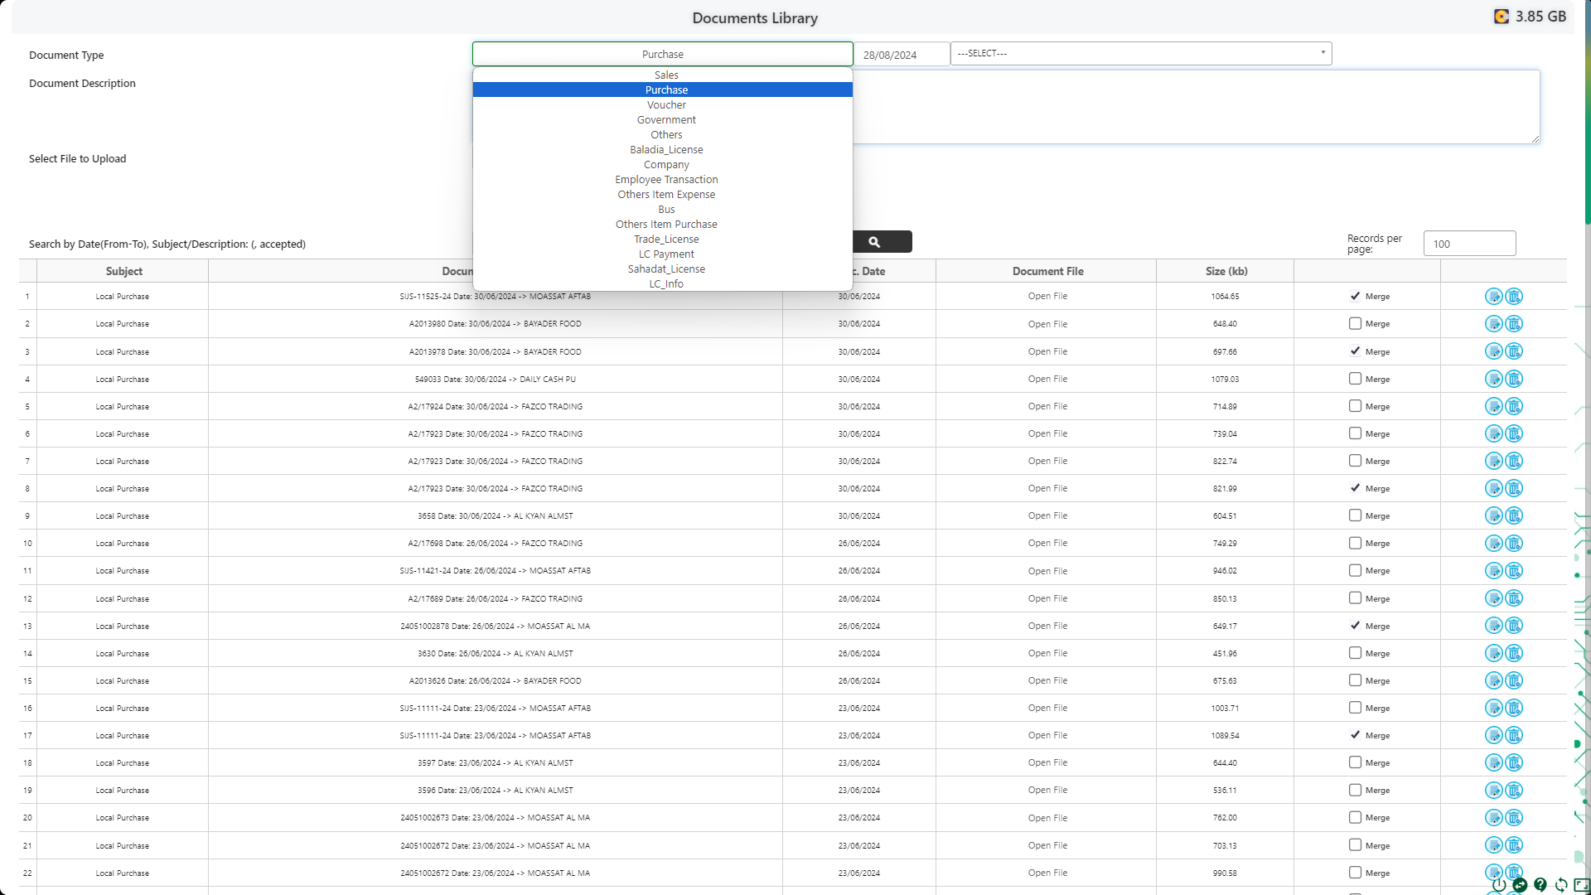Click the power/logout icon at bottom right
This screenshot has height=895, width=1591.
click(1498, 885)
